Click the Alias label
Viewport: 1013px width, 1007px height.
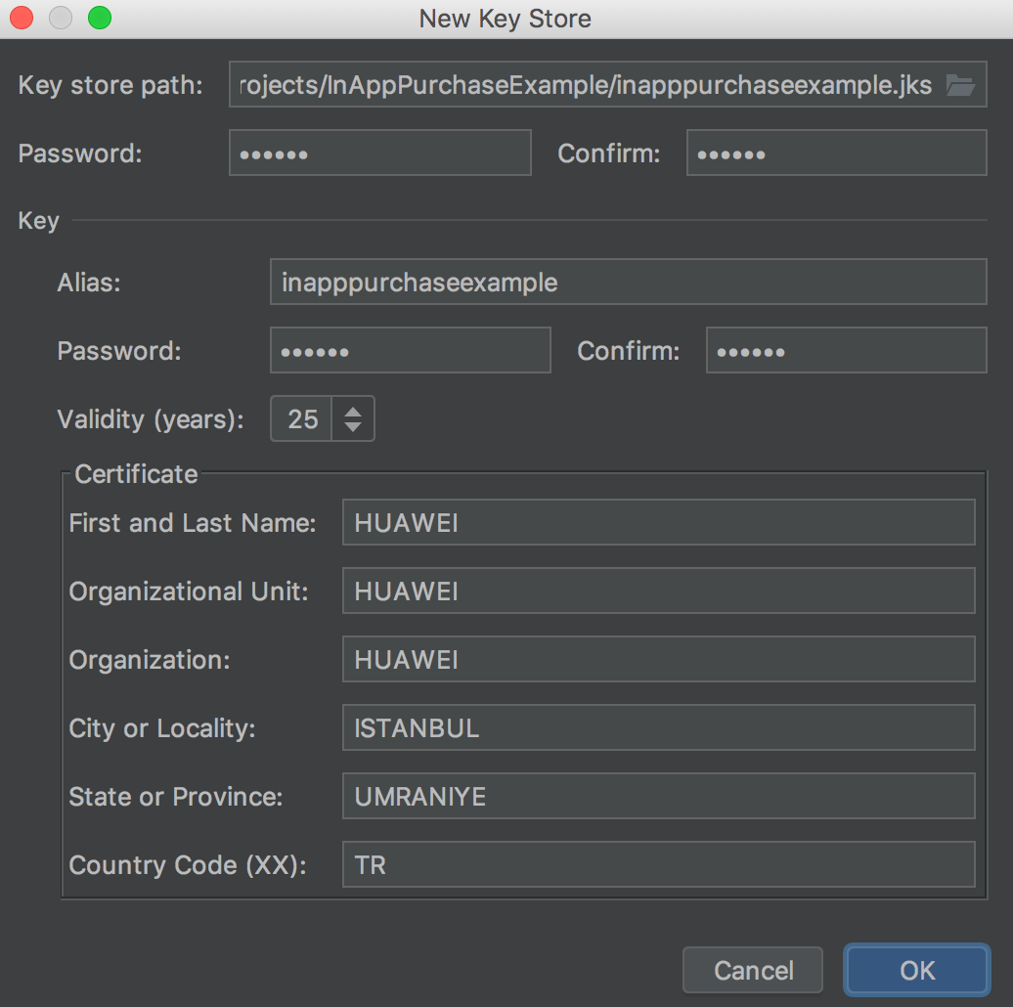point(89,283)
